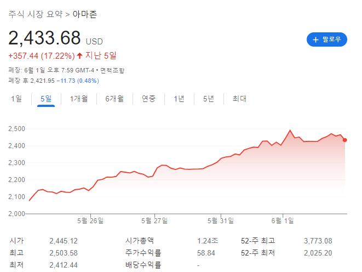Click the +357.44 (17.22%) change text
The width and height of the screenshot is (362, 272).
(42, 56)
